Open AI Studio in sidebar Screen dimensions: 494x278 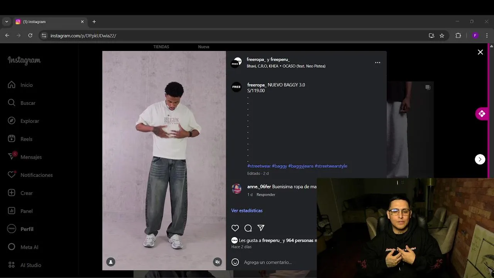click(x=24, y=265)
